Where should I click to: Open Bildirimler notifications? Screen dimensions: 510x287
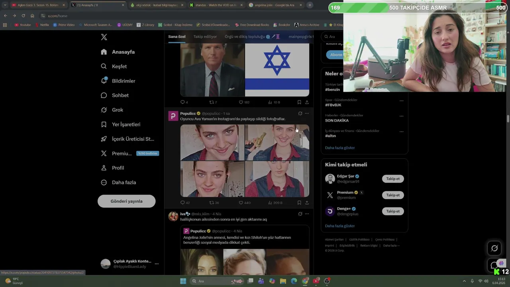118,81
